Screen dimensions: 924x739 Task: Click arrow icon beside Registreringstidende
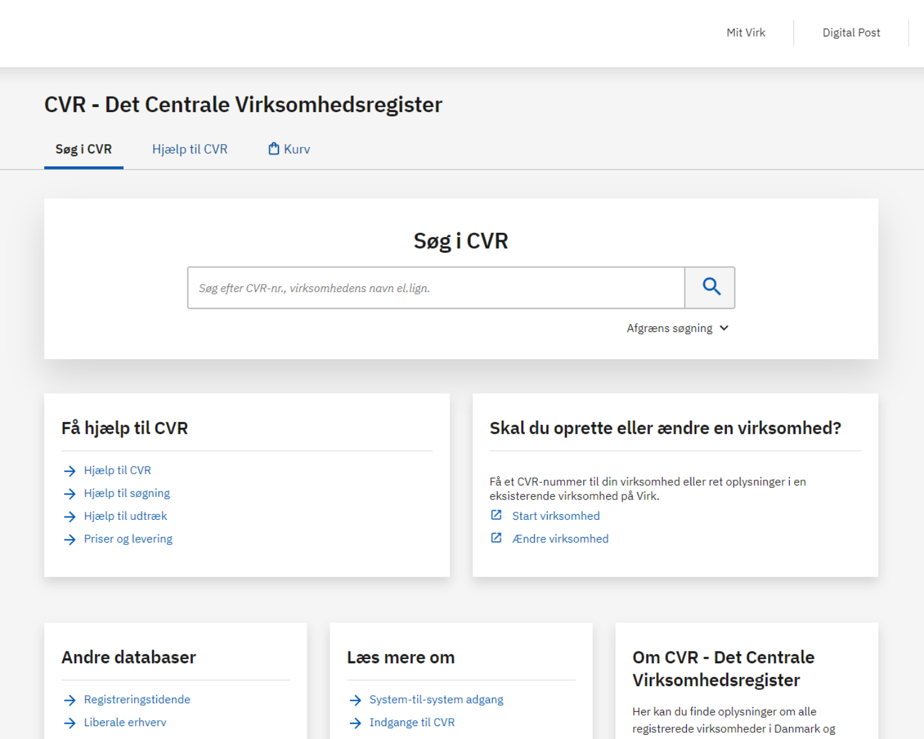[x=70, y=700]
